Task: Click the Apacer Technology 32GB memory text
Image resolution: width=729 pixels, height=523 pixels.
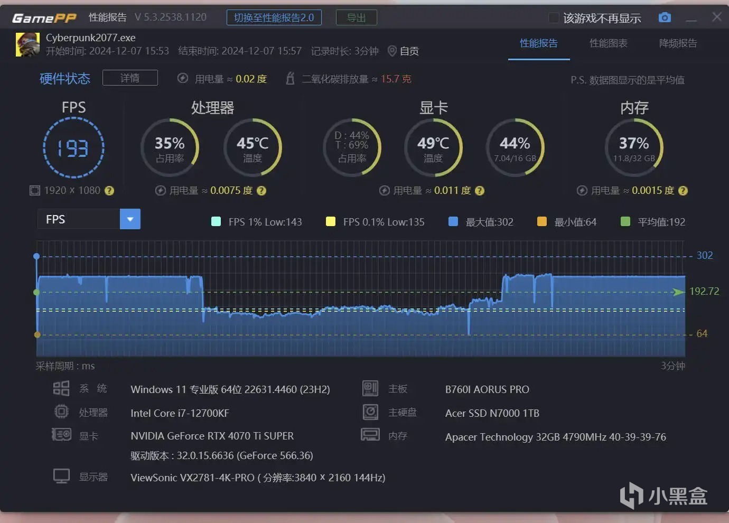Action: (556, 437)
